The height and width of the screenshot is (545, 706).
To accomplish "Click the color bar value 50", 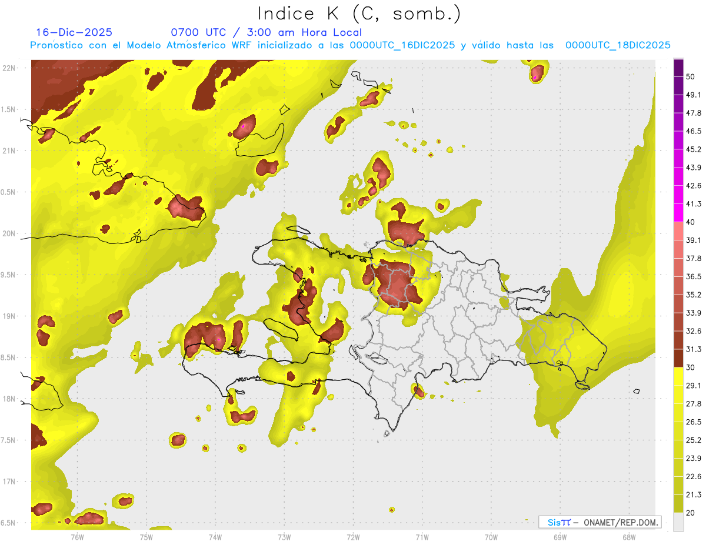I will point(691,76).
